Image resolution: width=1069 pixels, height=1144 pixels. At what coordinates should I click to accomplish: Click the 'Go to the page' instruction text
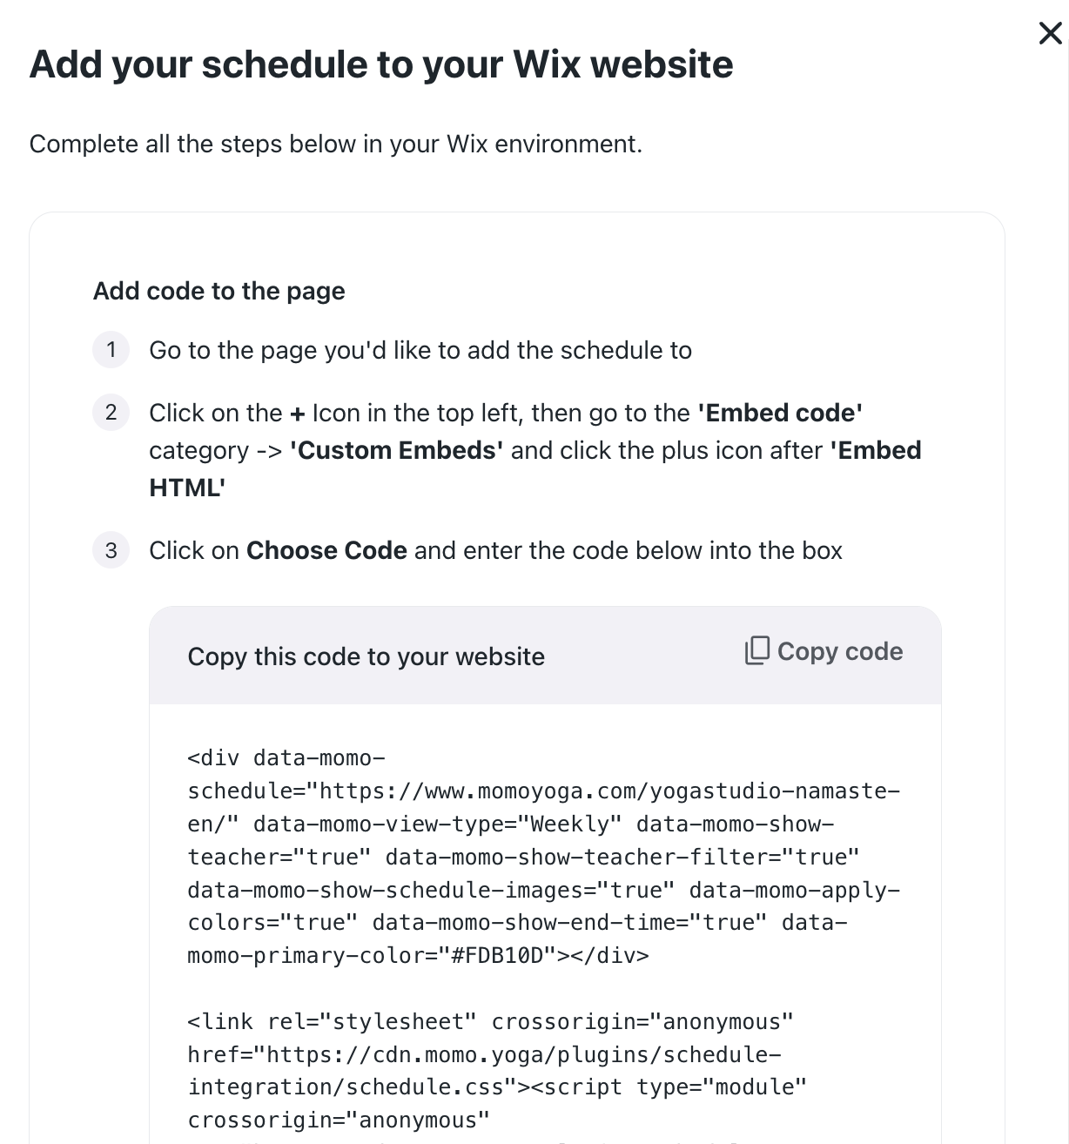tap(420, 350)
